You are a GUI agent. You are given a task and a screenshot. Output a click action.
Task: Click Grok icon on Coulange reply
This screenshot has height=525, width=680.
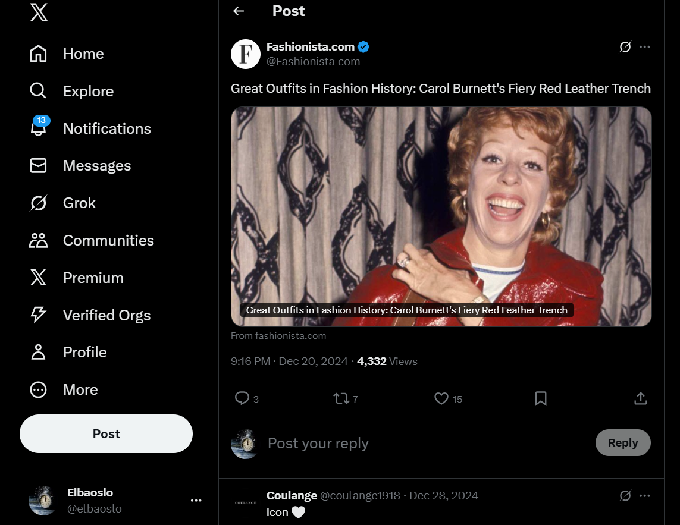pos(625,495)
